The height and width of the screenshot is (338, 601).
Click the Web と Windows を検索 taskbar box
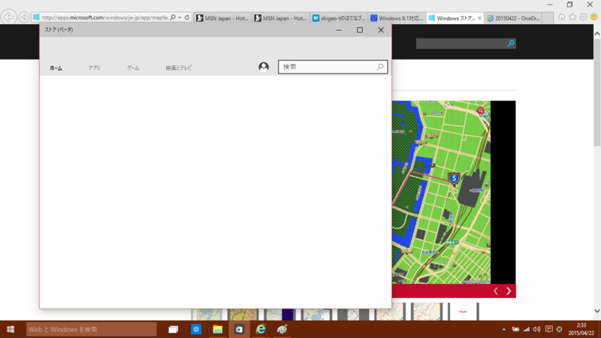coord(91,329)
